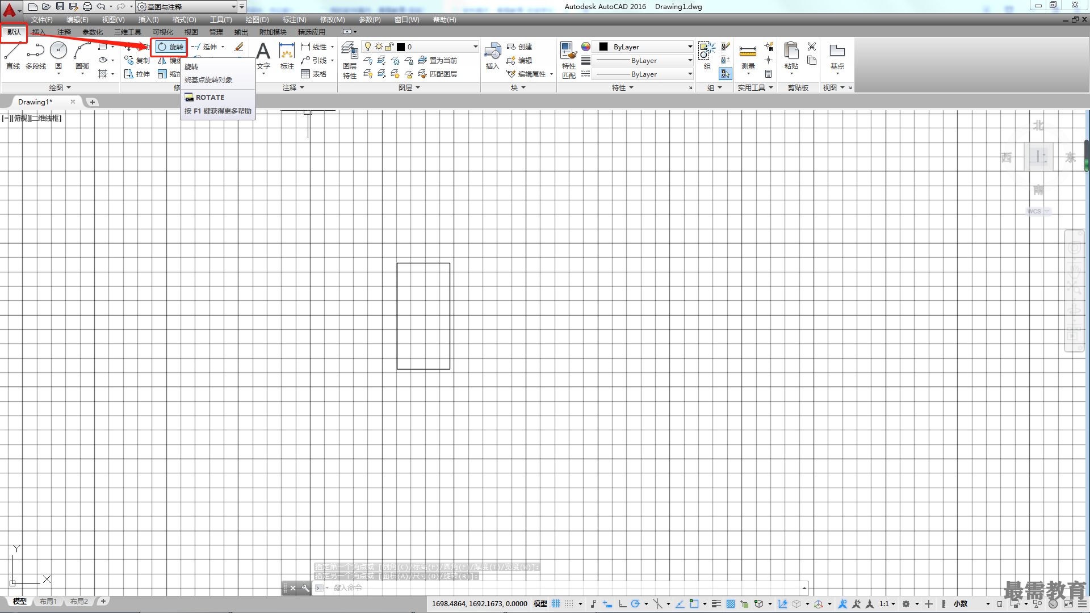This screenshot has width=1090, height=613.
Task: Switch to the 插入 ribbon tab
Action: pyautogui.click(x=39, y=32)
